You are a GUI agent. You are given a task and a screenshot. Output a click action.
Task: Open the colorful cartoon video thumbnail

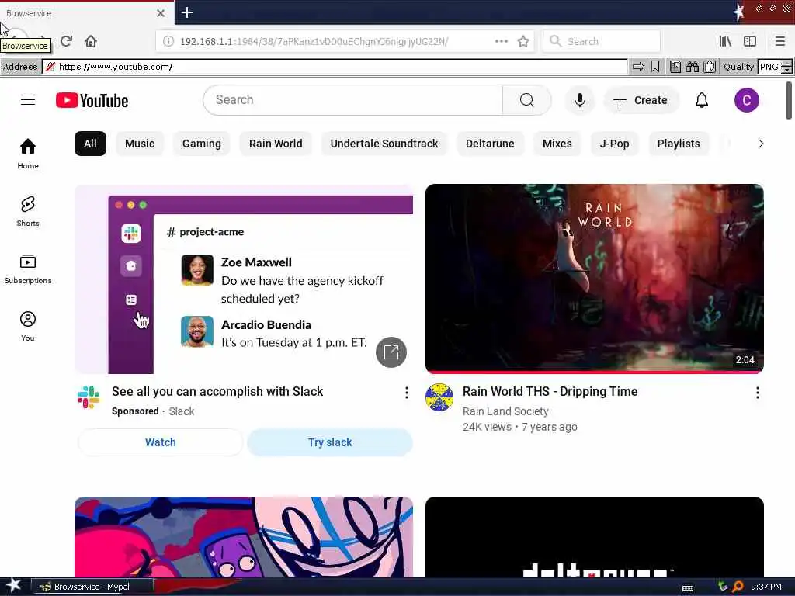pyautogui.click(x=243, y=537)
